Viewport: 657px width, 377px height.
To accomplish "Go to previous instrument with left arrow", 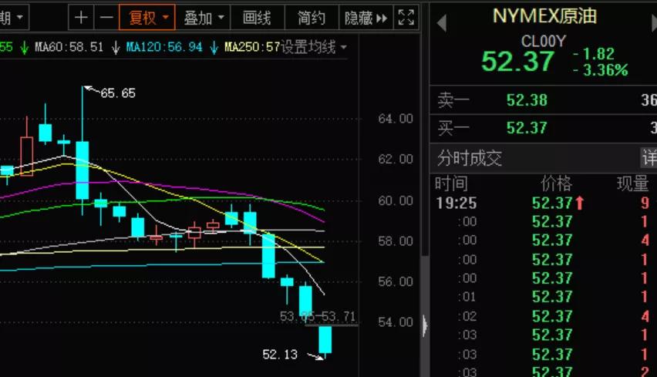I will click(441, 23).
